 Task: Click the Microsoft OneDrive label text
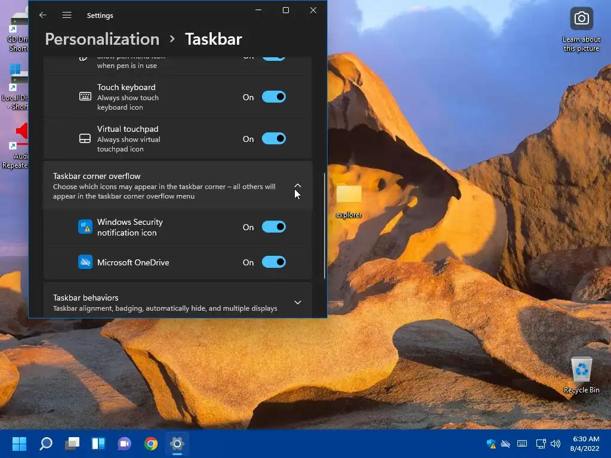pos(133,262)
